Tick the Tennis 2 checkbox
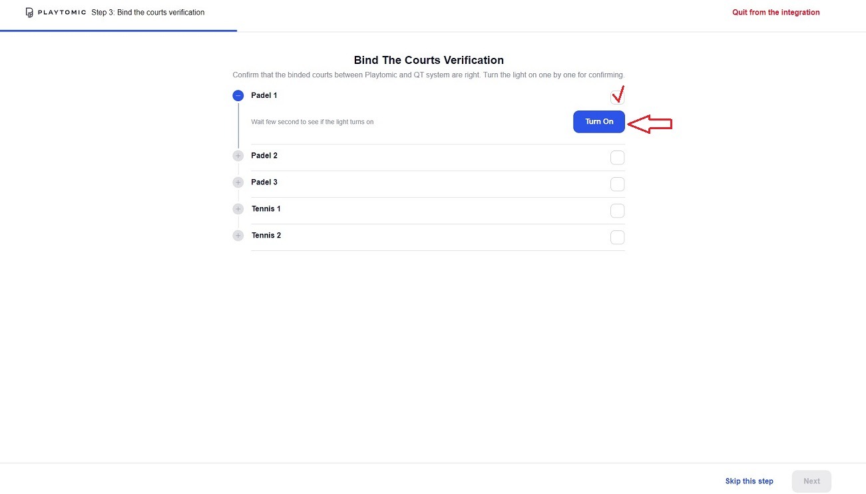866x494 pixels. (617, 238)
